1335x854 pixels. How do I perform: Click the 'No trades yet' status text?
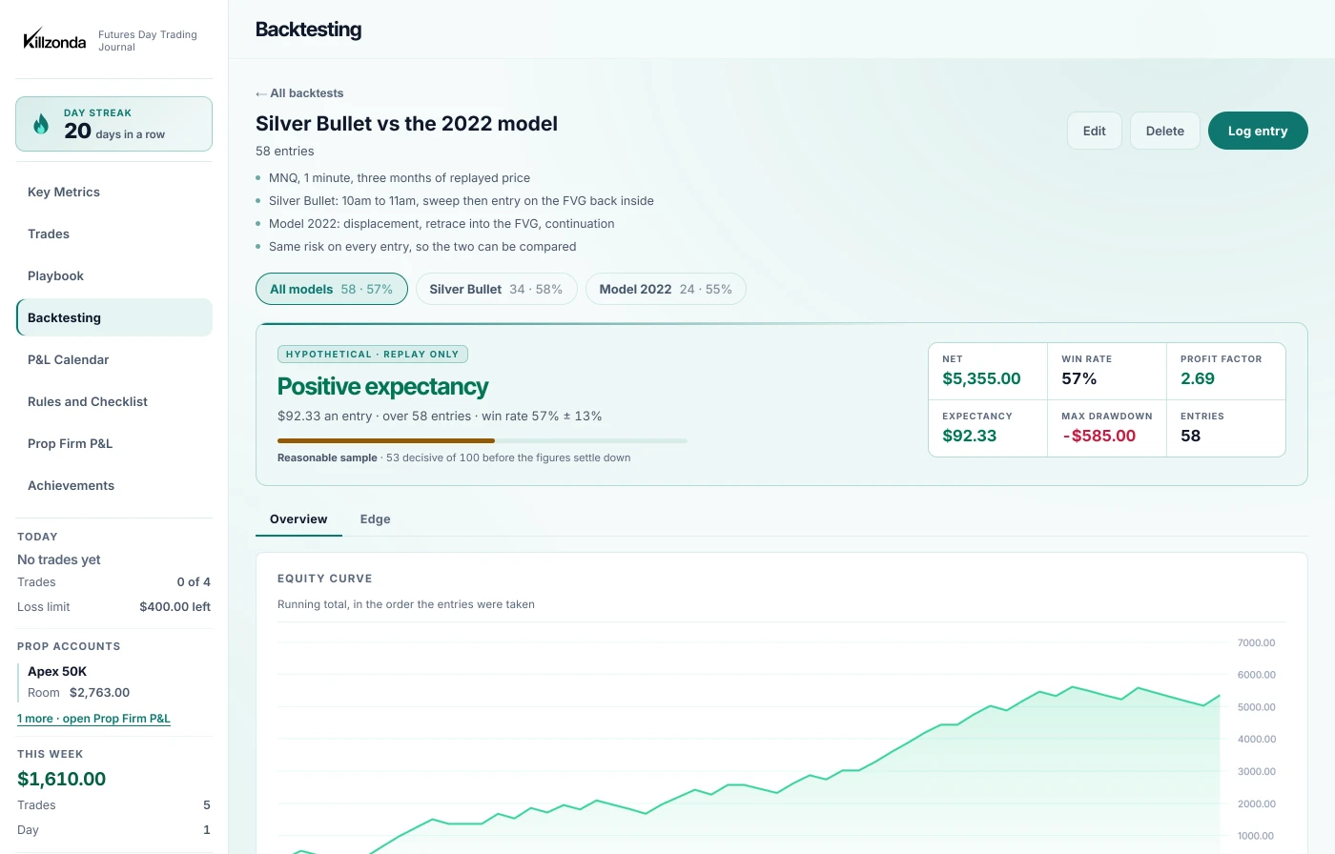click(x=59, y=559)
